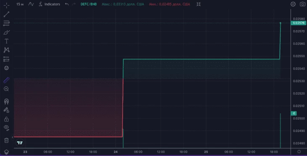Open the emoji icons tool
This screenshot has width=307, height=156.
[6, 68]
